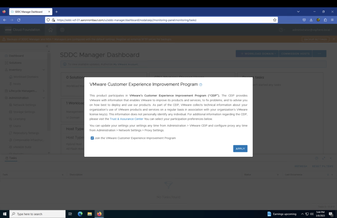The height and width of the screenshot is (218, 337).
Task: Open File Explorer from the taskbar
Action: [x=90, y=214]
